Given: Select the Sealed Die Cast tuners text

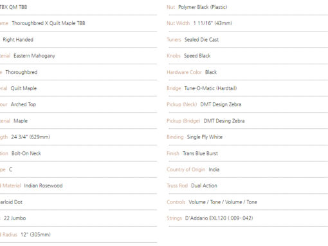Looking at the screenshot, I should 201,40.
